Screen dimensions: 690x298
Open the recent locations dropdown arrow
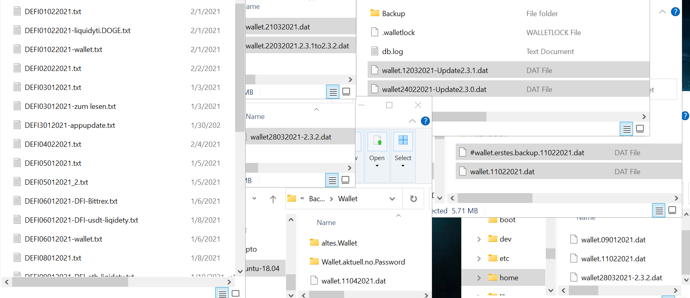(254, 198)
